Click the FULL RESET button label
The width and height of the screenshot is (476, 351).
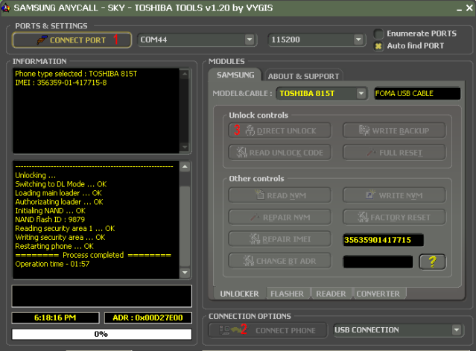click(401, 153)
